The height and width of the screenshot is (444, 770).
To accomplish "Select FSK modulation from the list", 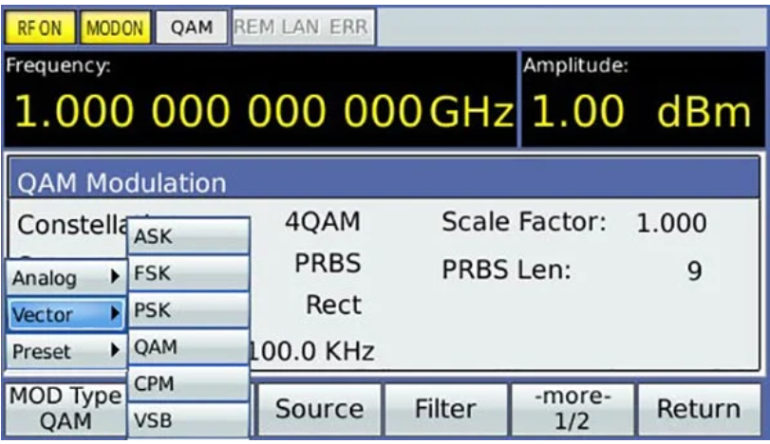I will coord(188,274).
